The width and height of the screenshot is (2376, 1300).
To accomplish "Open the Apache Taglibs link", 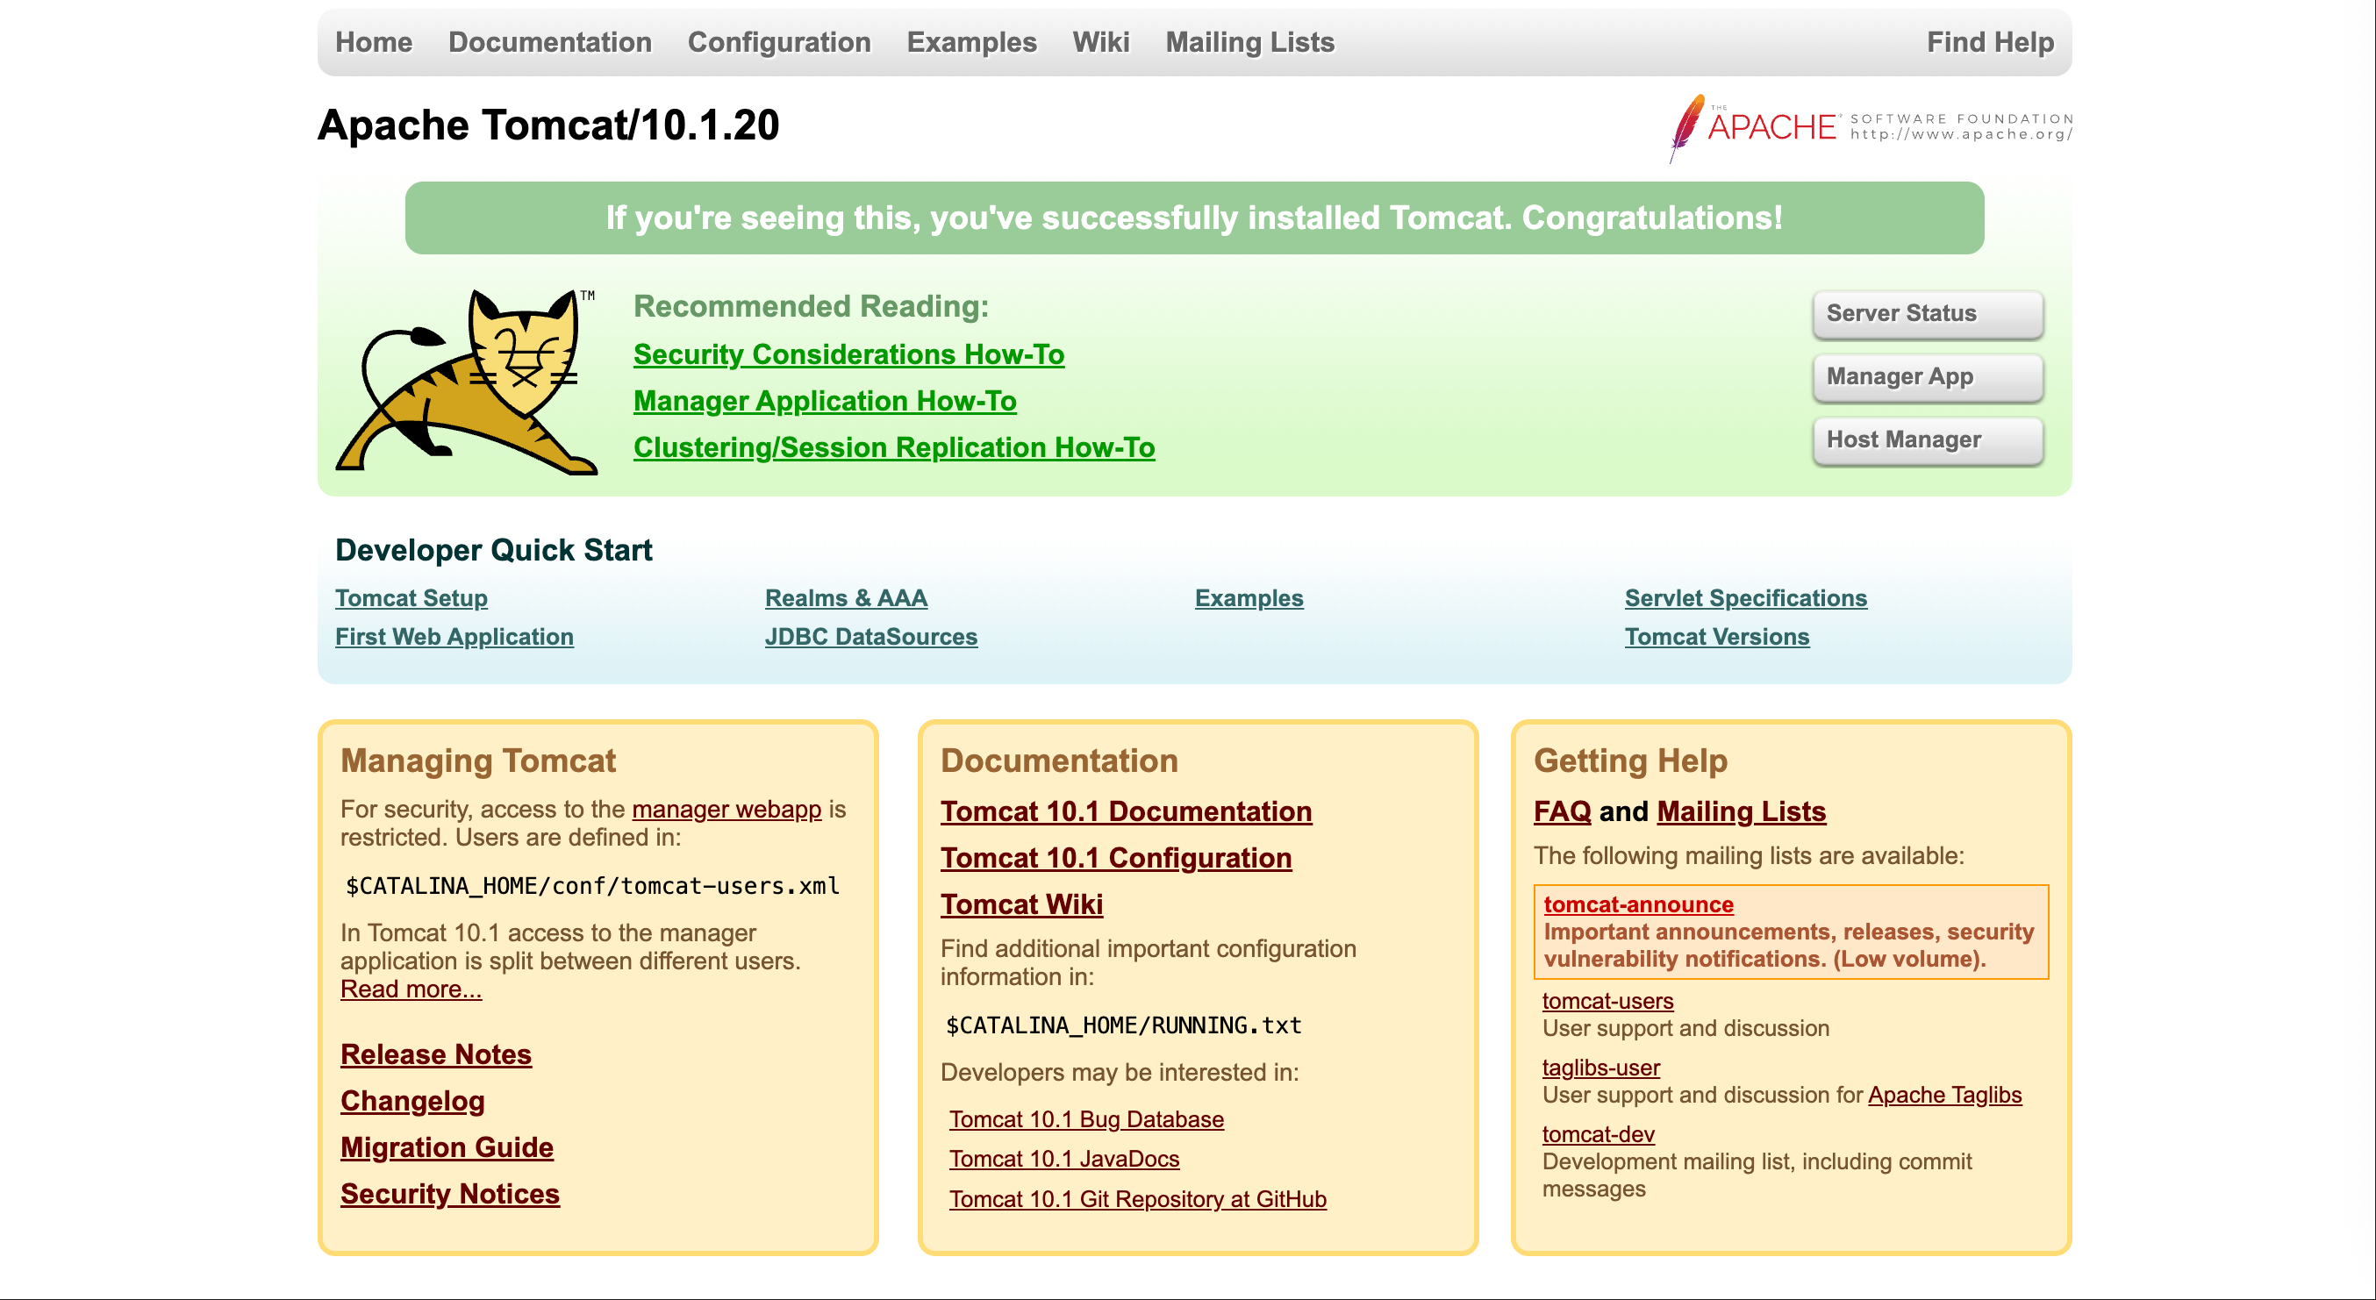I will coord(1944,1096).
